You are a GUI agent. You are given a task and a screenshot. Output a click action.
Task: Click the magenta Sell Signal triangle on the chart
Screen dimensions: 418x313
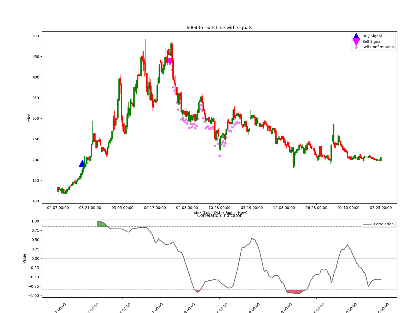pyautogui.click(x=170, y=62)
